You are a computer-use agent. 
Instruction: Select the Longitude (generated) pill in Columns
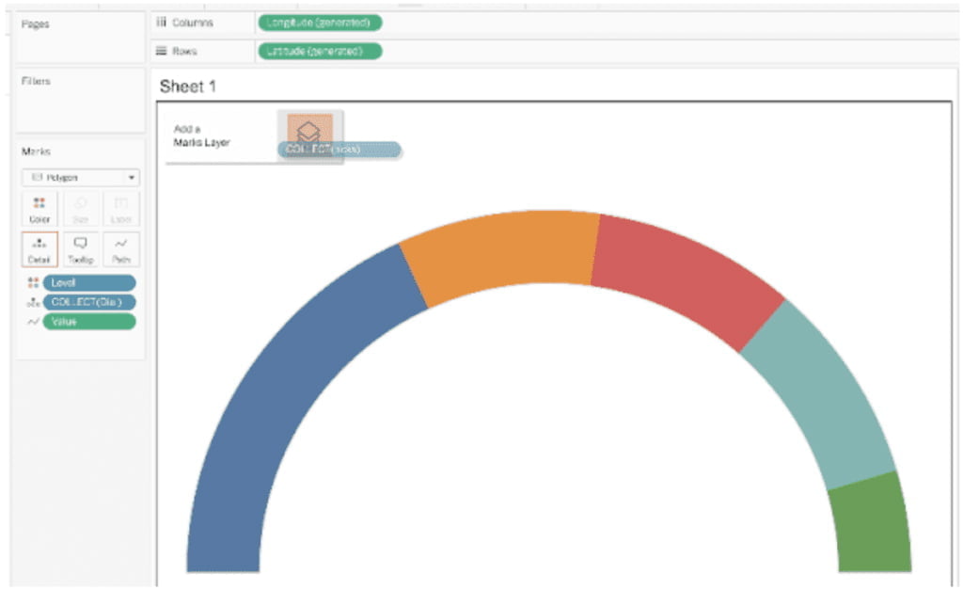coord(319,23)
